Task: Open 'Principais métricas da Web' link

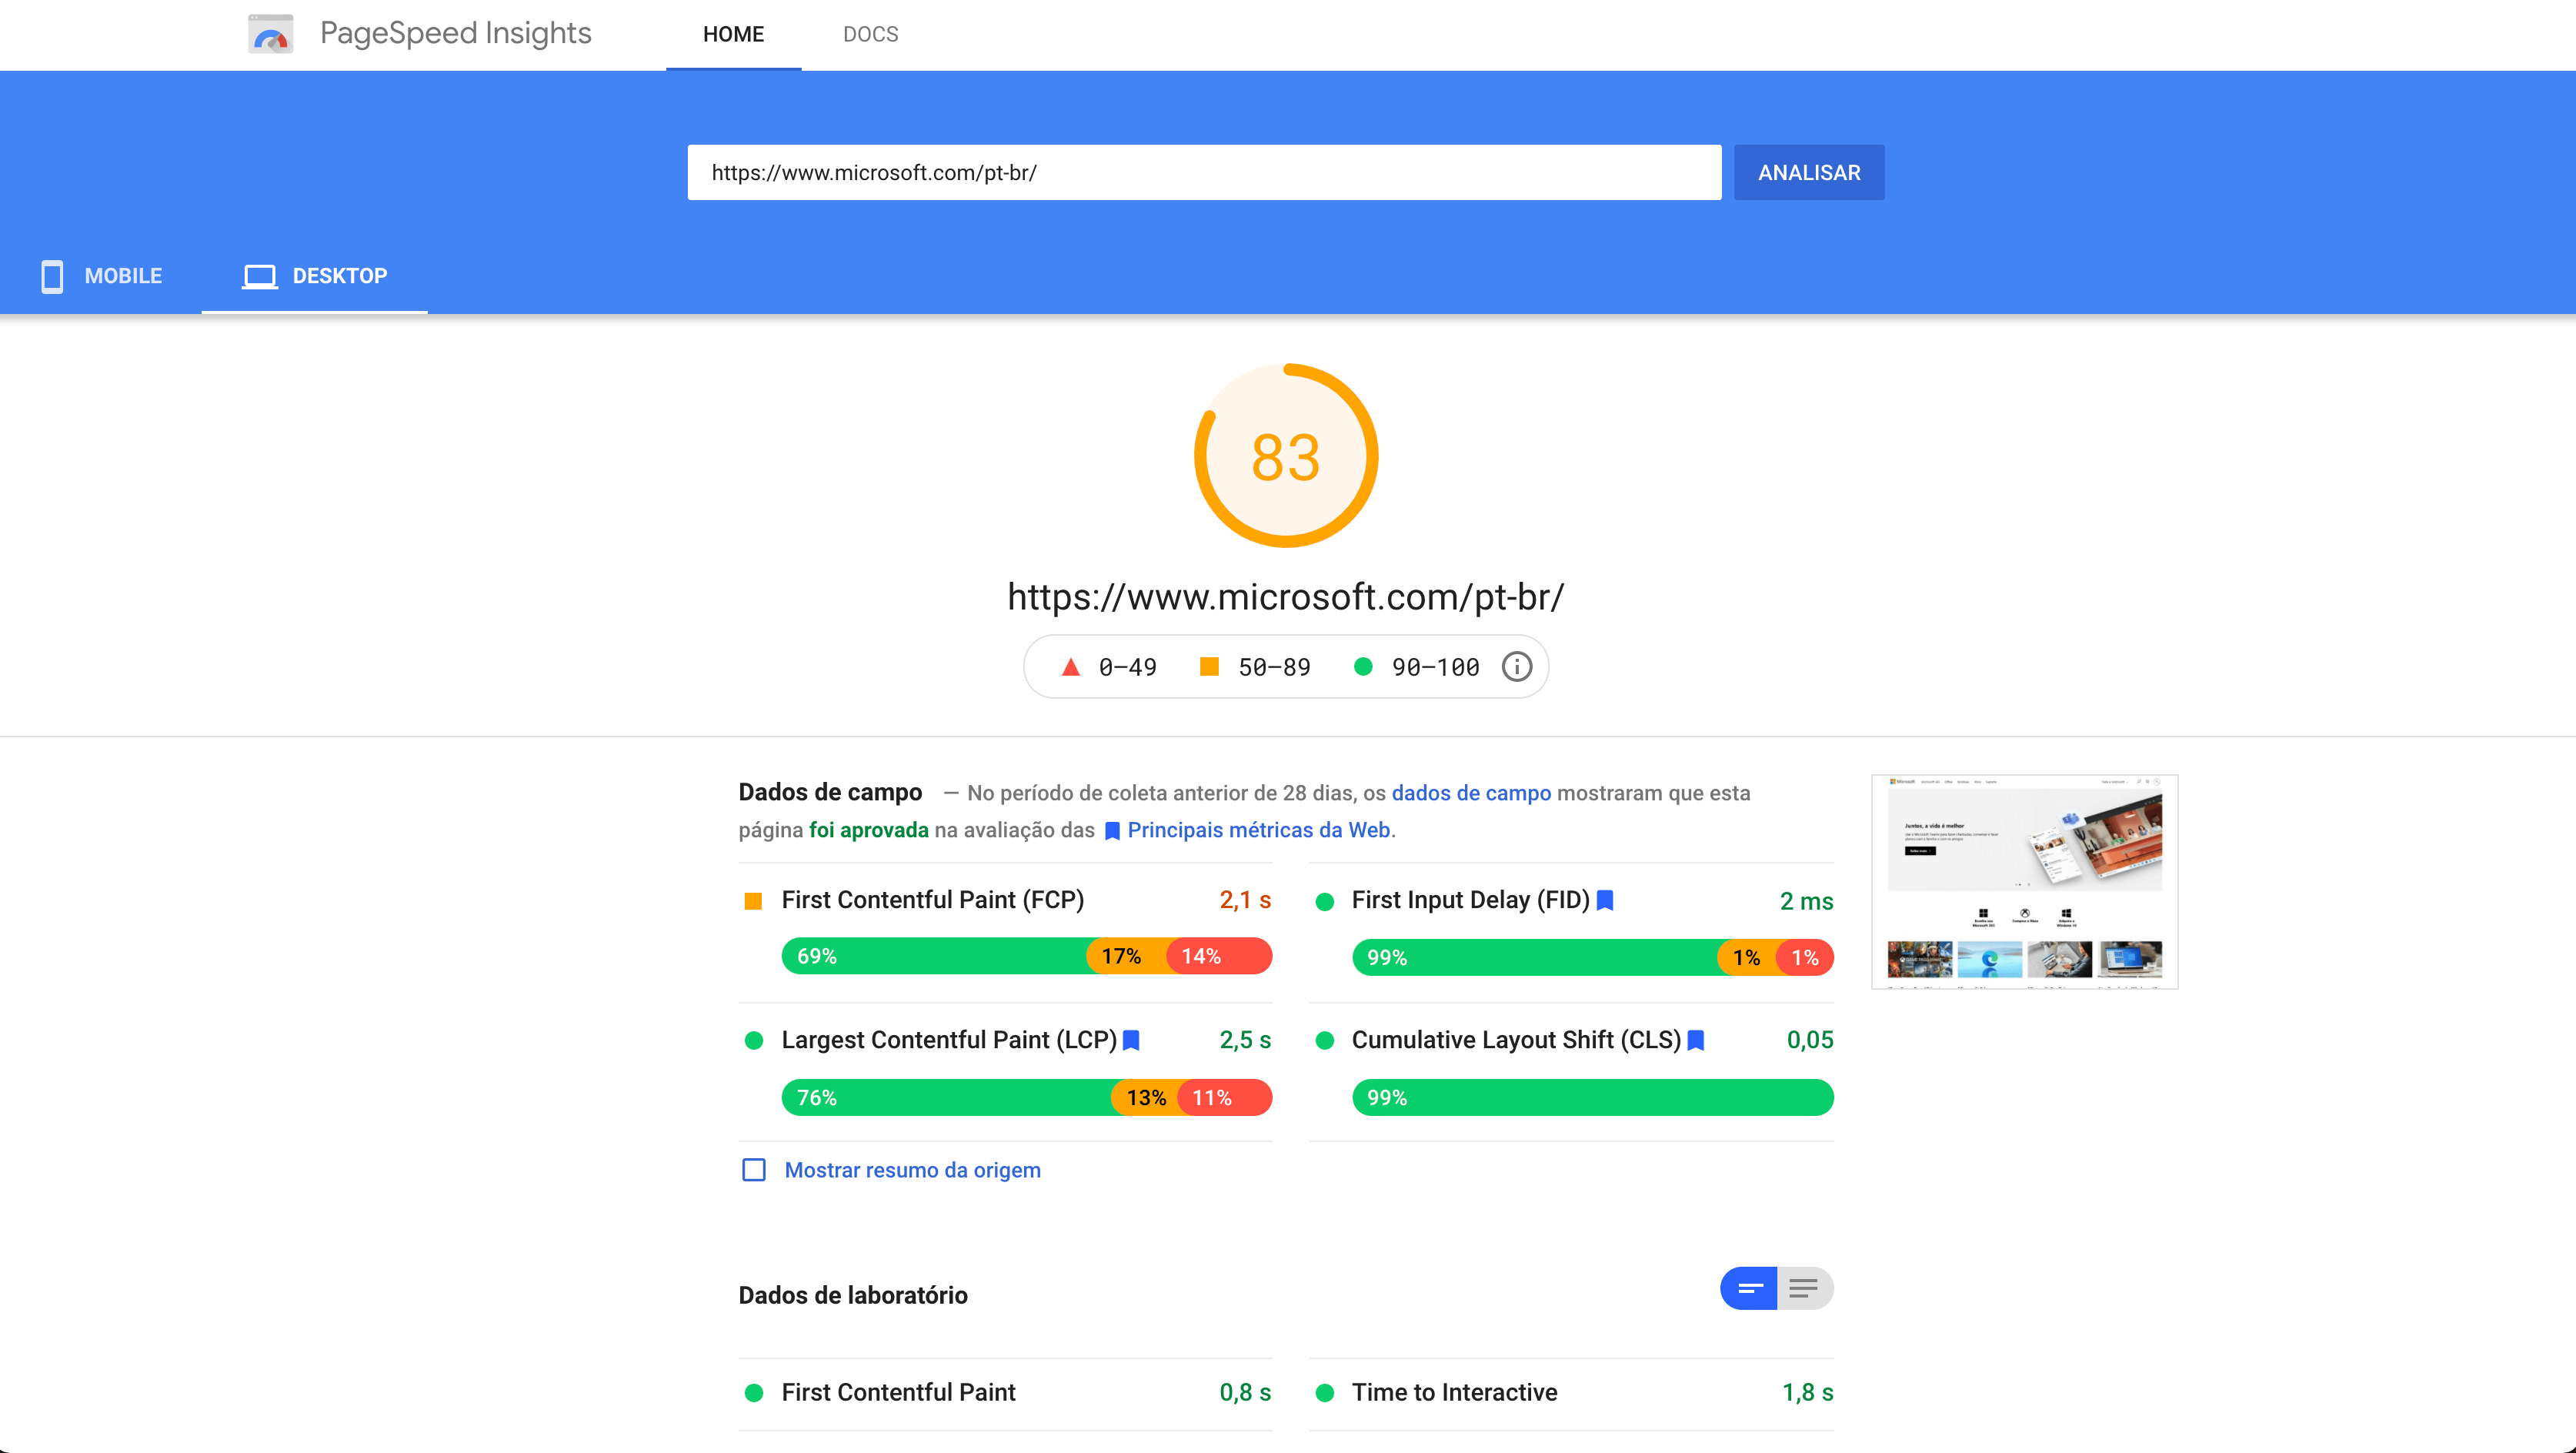Action: click(1259, 830)
